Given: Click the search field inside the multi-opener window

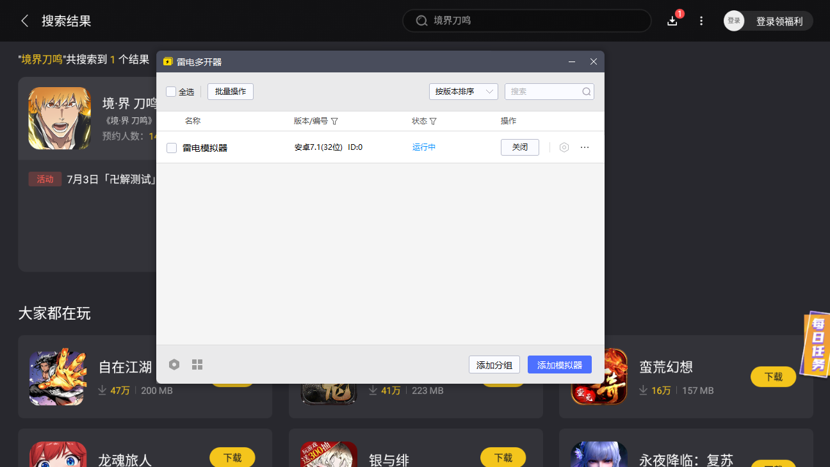Looking at the screenshot, I should click(549, 91).
